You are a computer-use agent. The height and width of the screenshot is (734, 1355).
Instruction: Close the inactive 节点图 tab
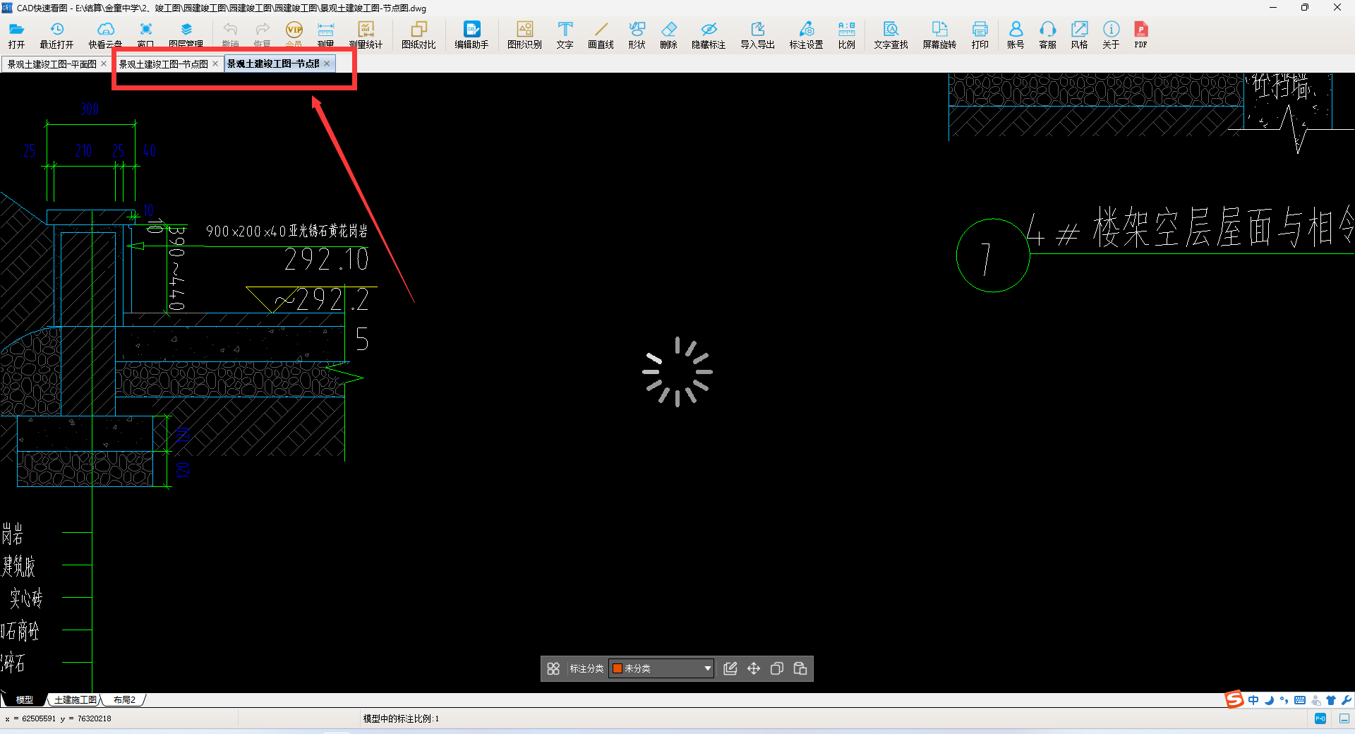[215, 64]
